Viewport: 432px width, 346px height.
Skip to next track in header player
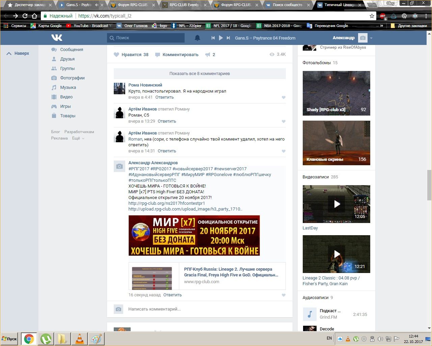point(228,38)
